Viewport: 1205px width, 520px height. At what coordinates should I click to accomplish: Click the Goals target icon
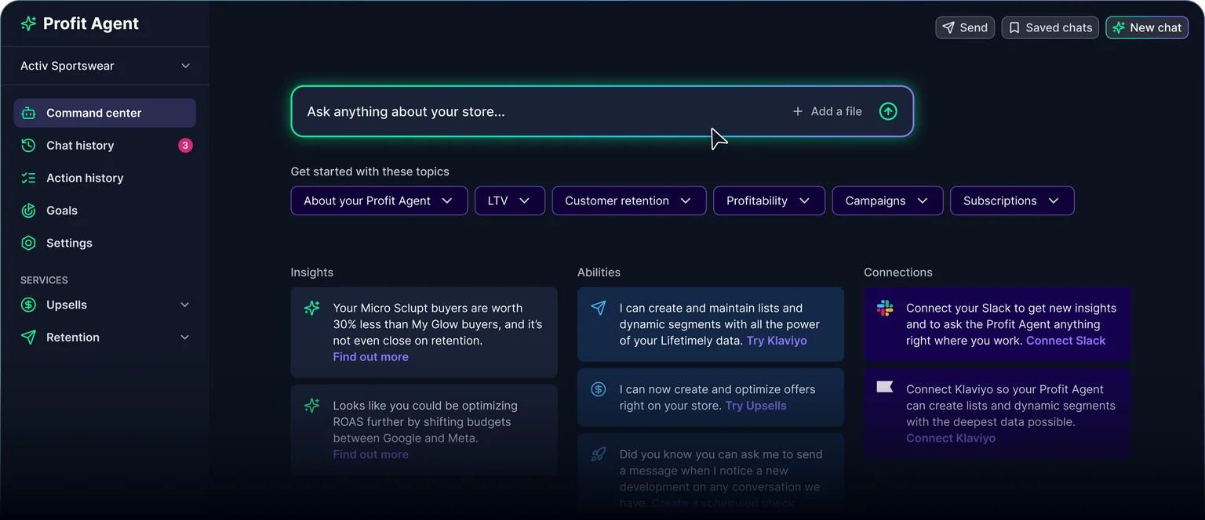point(28,210)
